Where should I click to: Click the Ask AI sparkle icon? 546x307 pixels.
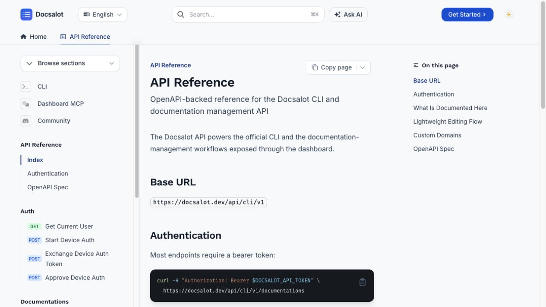[338, 15]
